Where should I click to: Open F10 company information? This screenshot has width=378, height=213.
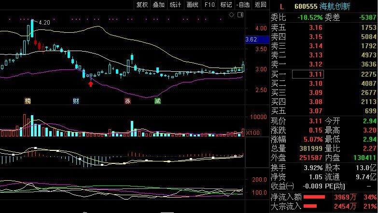(209, 4)
